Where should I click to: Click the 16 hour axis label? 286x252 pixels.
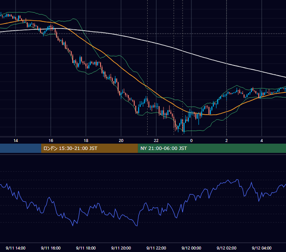tap(51, 141)
